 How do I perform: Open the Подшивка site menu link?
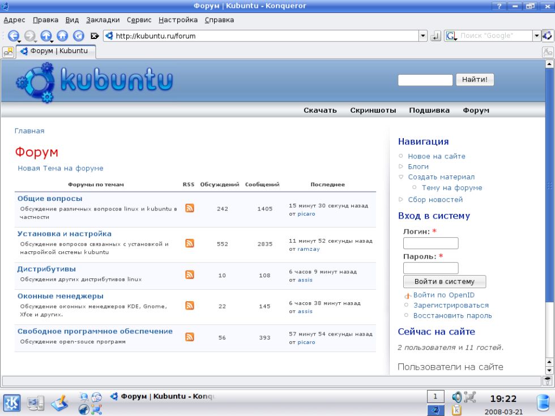[x=429, y=110]
